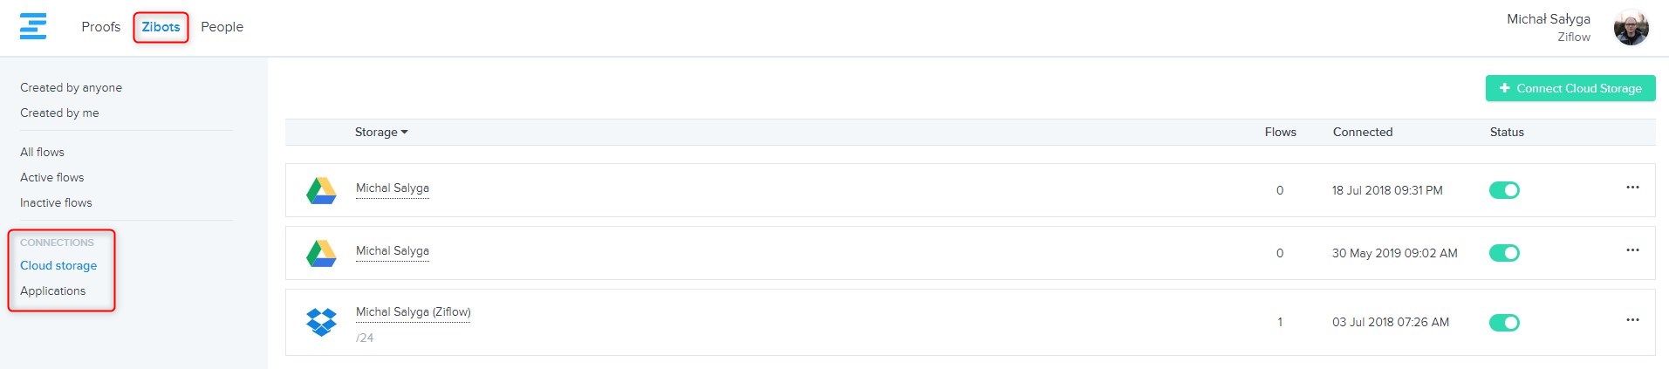1669x369 pixels.
Task: Switch to the Proofs tab
Action: tap(100, 27)
